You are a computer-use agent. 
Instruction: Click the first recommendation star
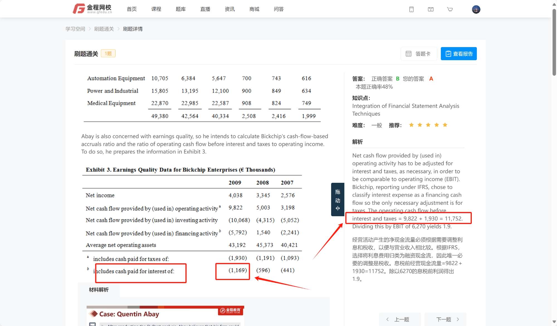tap(411, 125)
